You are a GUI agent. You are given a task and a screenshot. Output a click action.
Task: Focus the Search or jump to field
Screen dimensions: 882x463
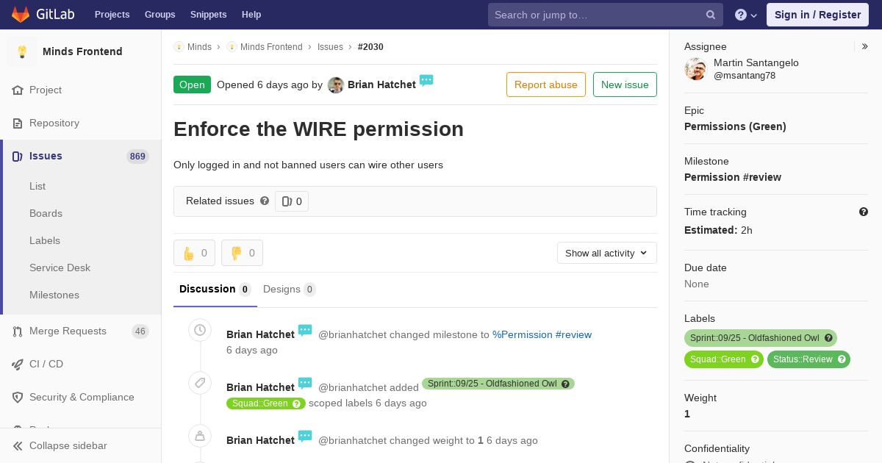click(605, 15)
